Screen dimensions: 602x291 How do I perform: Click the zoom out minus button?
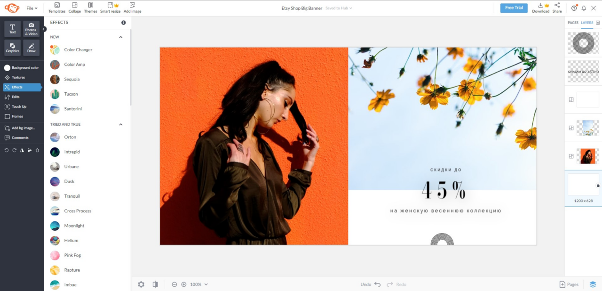(x=174, y=284)
